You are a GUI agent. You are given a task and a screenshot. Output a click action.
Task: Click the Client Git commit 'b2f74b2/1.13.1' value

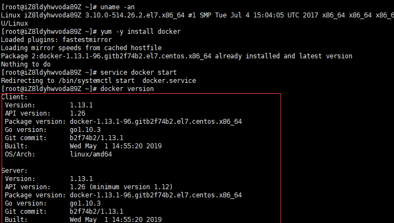point(97,138)
